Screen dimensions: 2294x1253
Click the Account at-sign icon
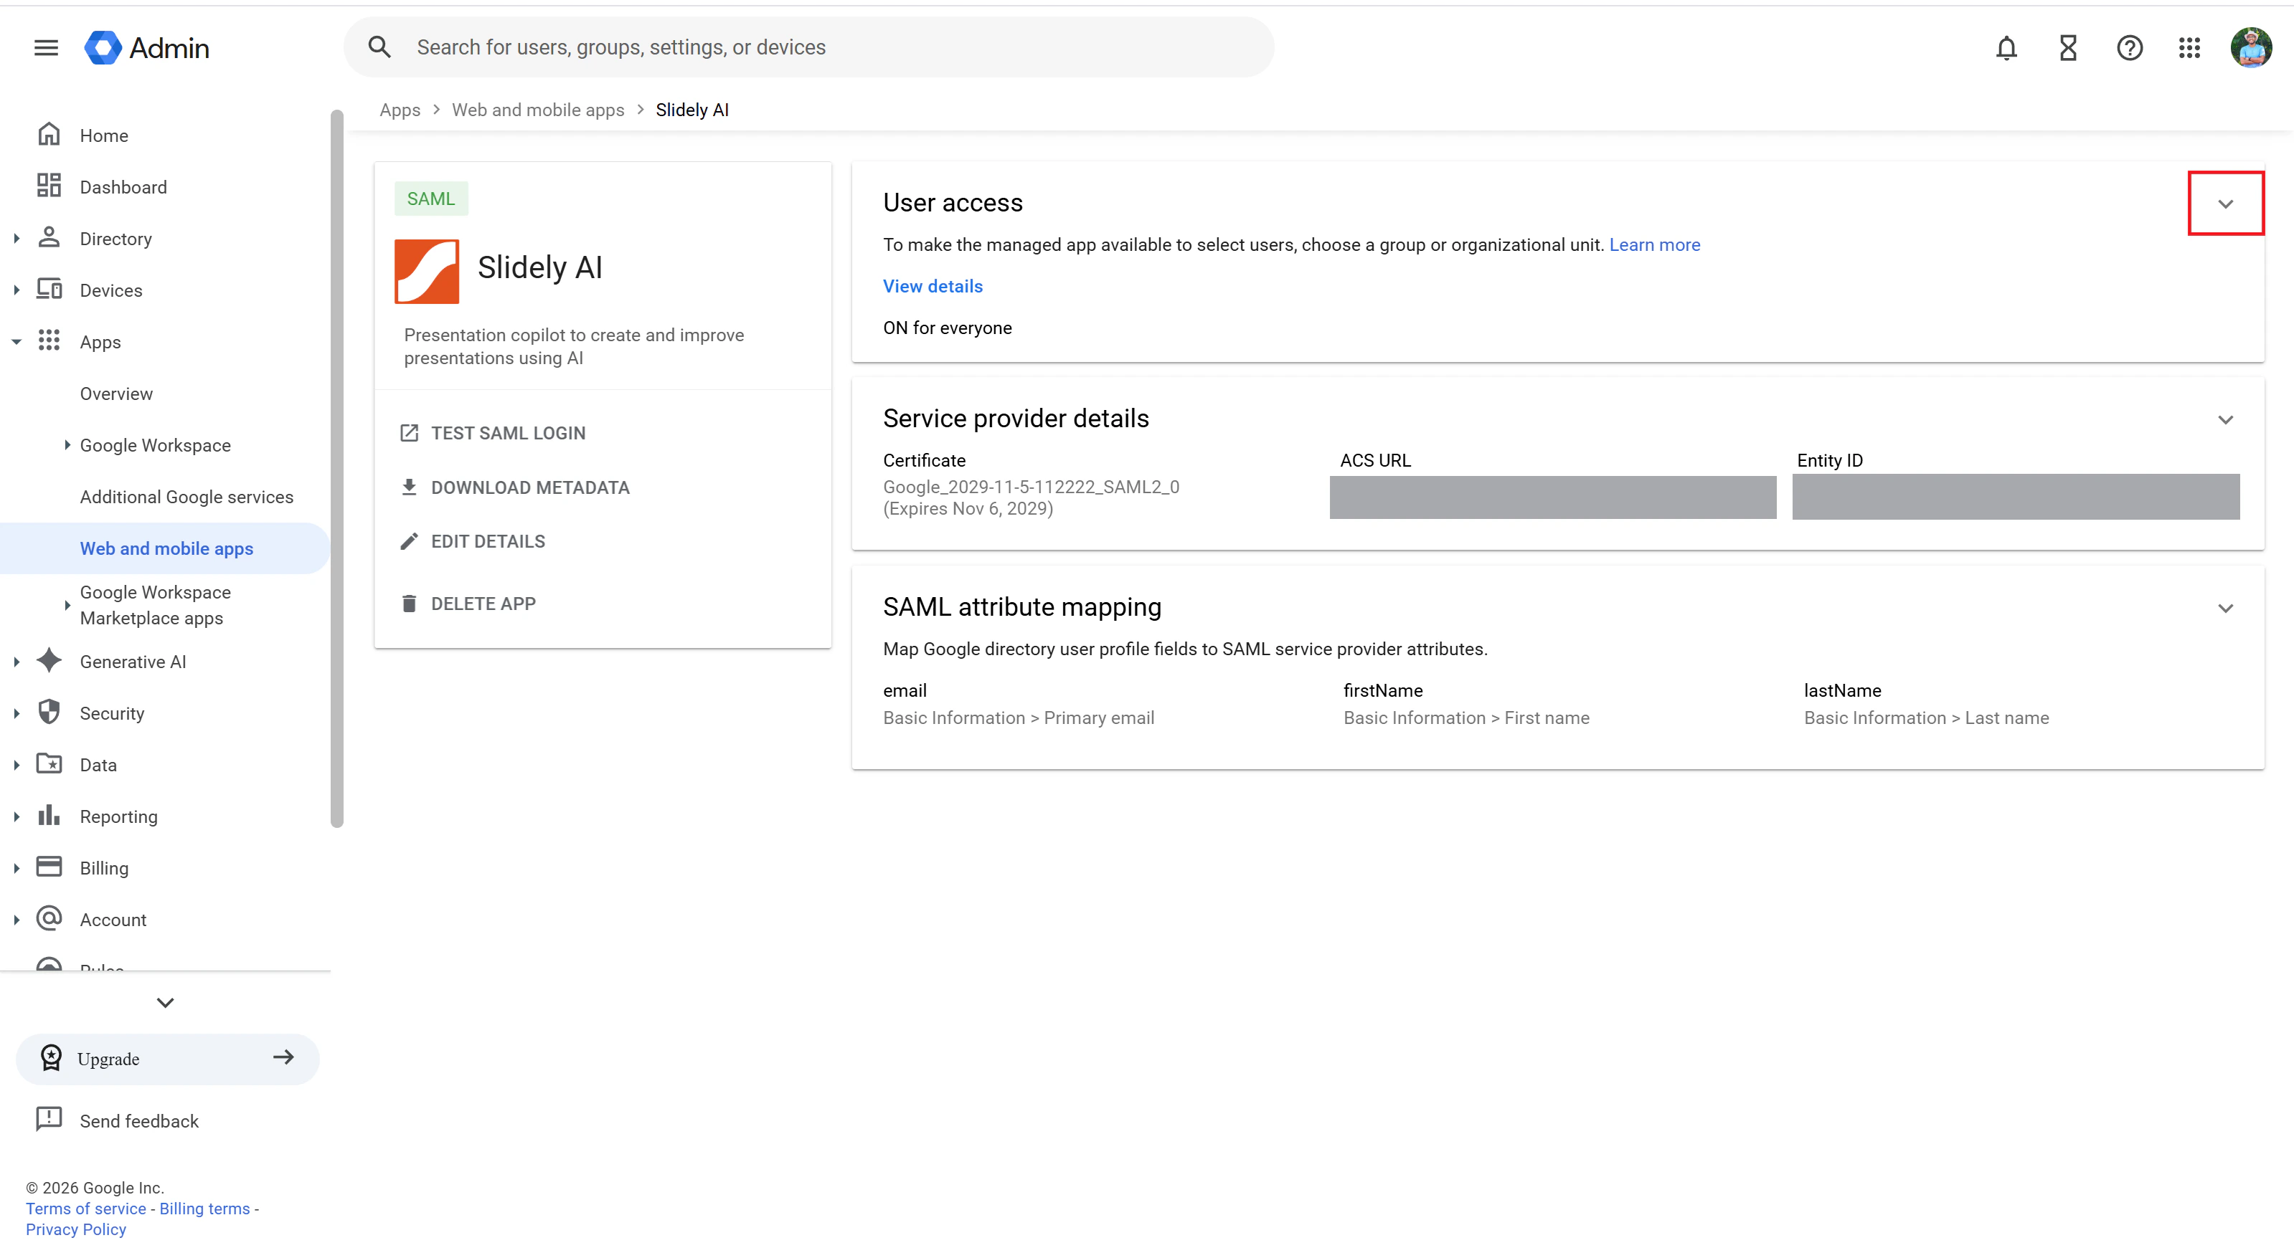(49, 918)
